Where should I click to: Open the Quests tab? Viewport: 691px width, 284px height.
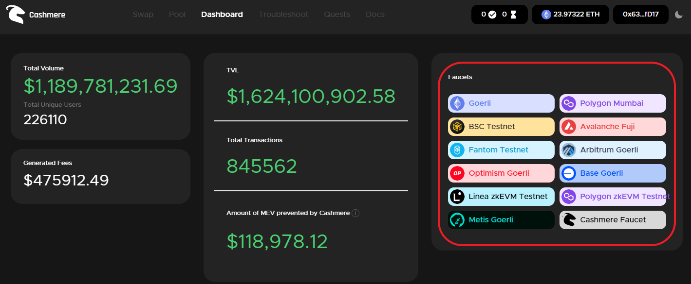[x=337, y=15]
